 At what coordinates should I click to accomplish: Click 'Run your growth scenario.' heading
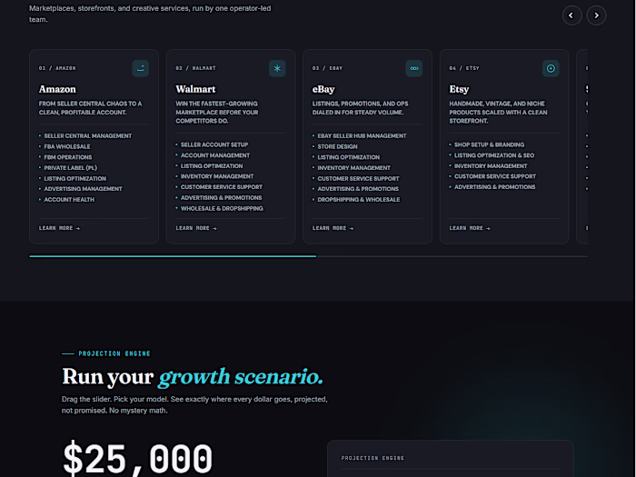193,377
